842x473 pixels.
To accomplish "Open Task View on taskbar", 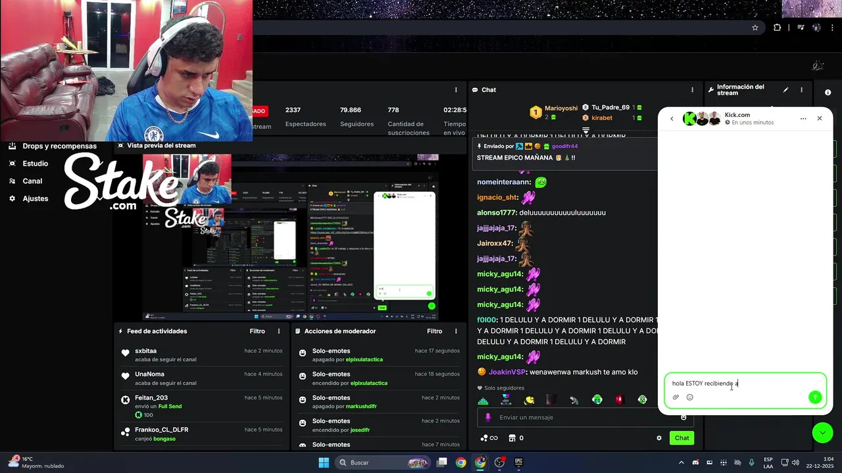I will point(442,462).
